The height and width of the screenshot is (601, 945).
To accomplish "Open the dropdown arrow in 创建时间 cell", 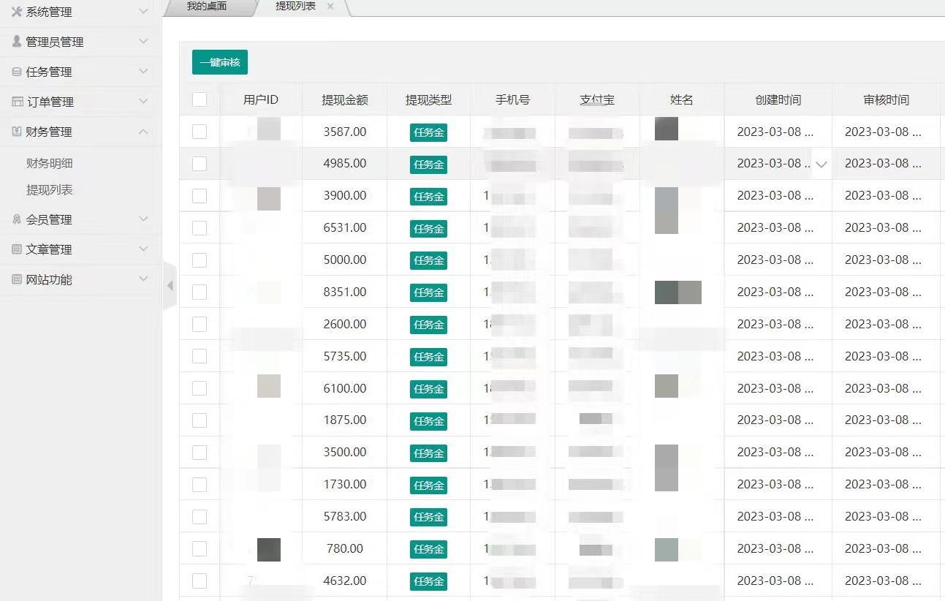I will [821, 165].
